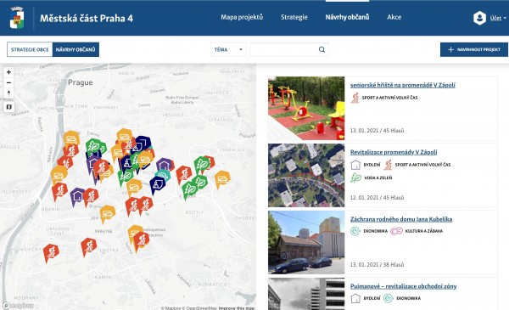
Task: Open Revitalizace promenády V Zápolí link
Action: (394, 152)
